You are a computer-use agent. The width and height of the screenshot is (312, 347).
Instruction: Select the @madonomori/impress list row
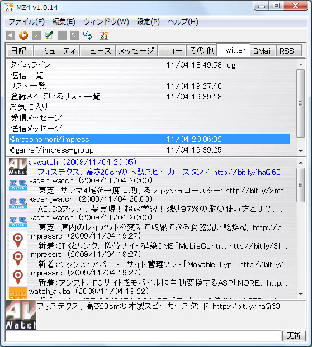[149, 139]
